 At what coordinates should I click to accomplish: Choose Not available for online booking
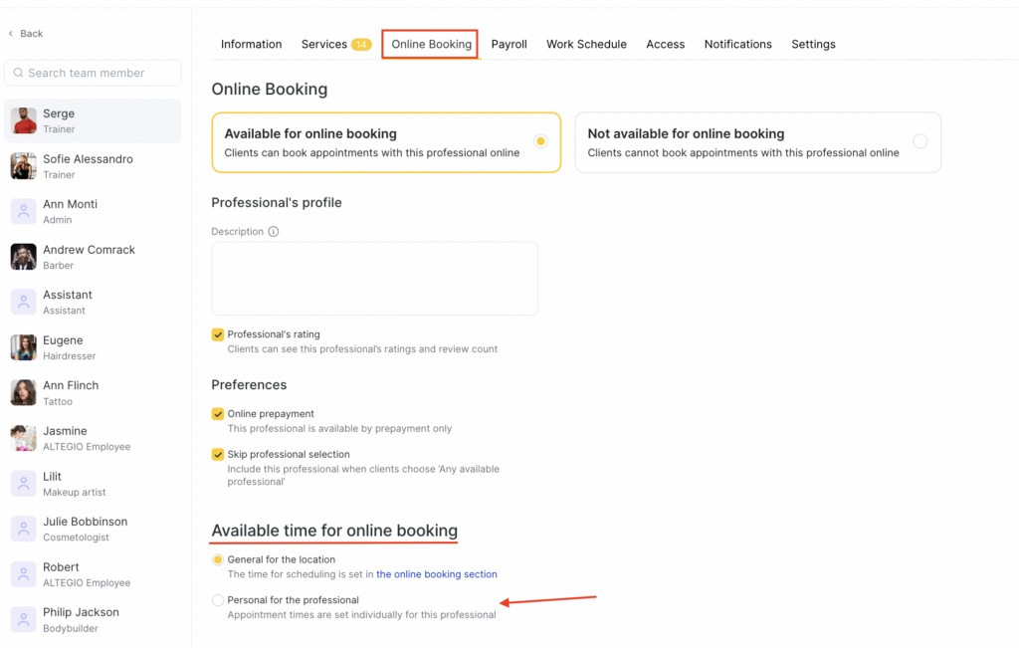[x=919, y=141]
